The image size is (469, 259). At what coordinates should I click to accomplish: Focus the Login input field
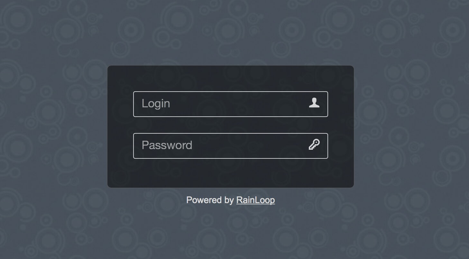231,104
